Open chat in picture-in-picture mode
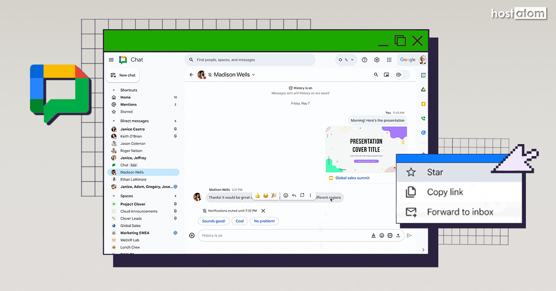Screen dimensions: 556x291 [x=387, y=75]
